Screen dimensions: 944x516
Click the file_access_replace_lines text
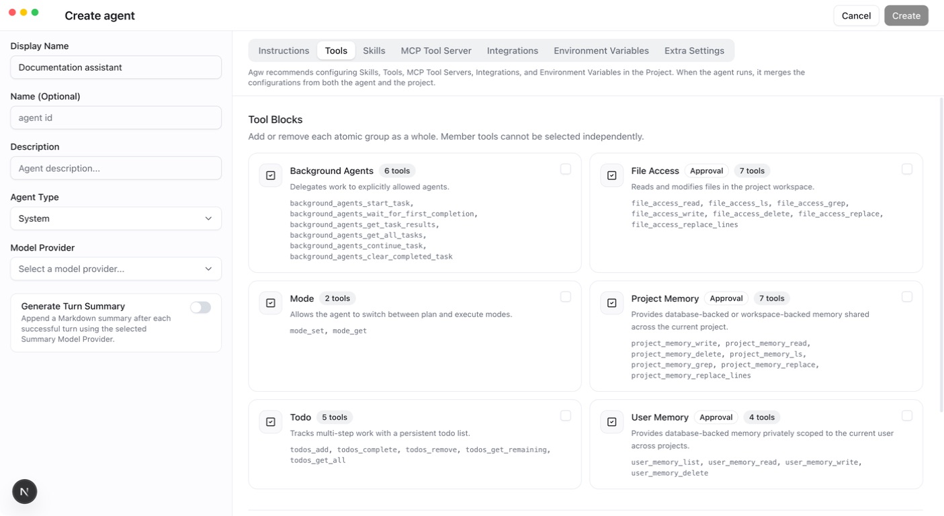pos(685,224)
